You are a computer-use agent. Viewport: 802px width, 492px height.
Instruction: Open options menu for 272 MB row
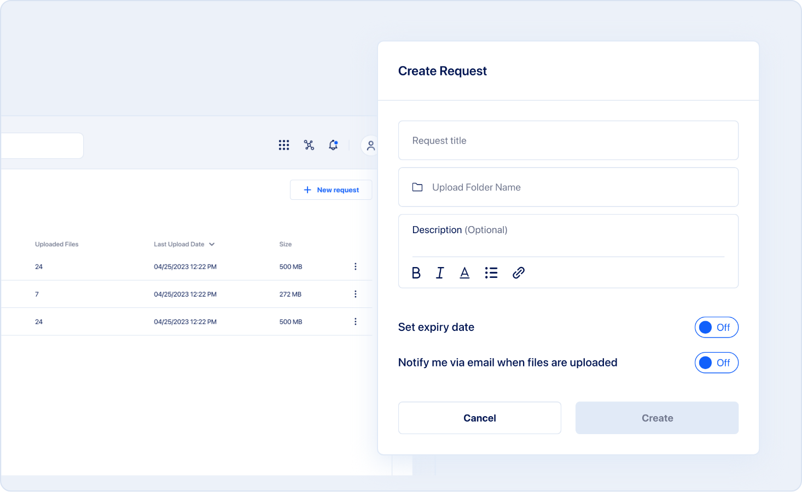click(x=355, y=294)
